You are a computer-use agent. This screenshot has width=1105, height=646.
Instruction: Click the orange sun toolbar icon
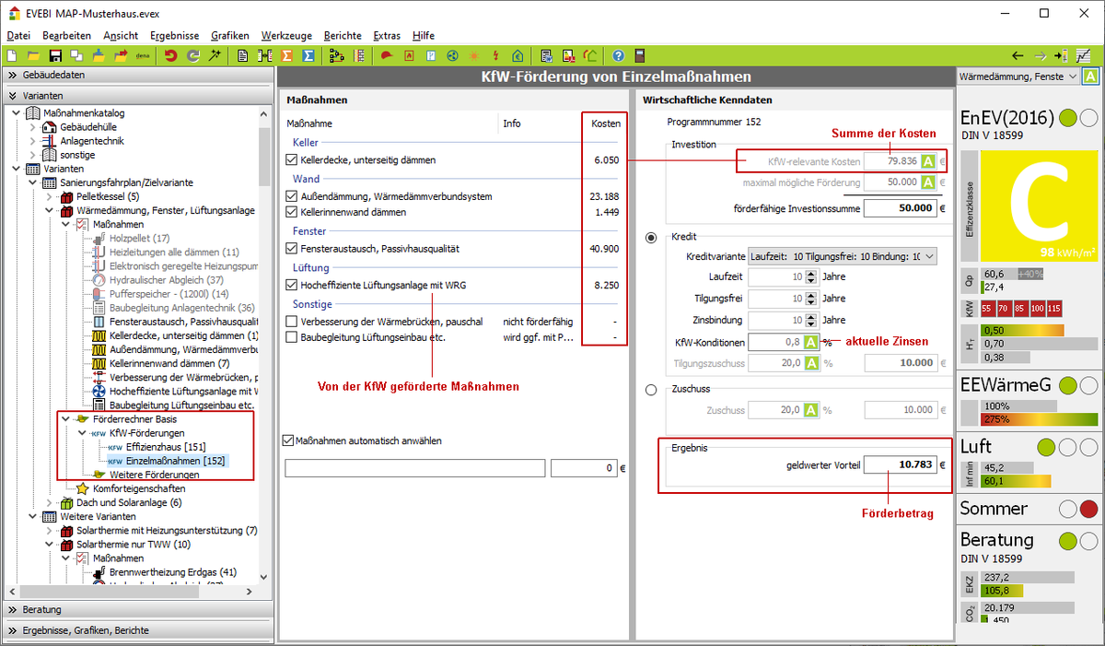(473, 55)
